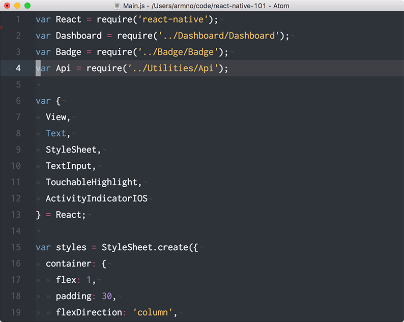Click line number 16 in the gutter
This screenshot has width=404, height=322.
pyautogui.click(x=16, y=264)
